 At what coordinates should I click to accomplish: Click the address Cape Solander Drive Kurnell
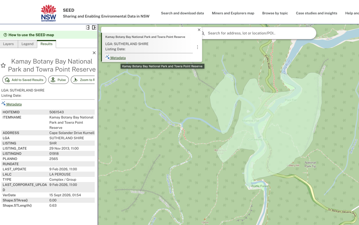(72, 133)
